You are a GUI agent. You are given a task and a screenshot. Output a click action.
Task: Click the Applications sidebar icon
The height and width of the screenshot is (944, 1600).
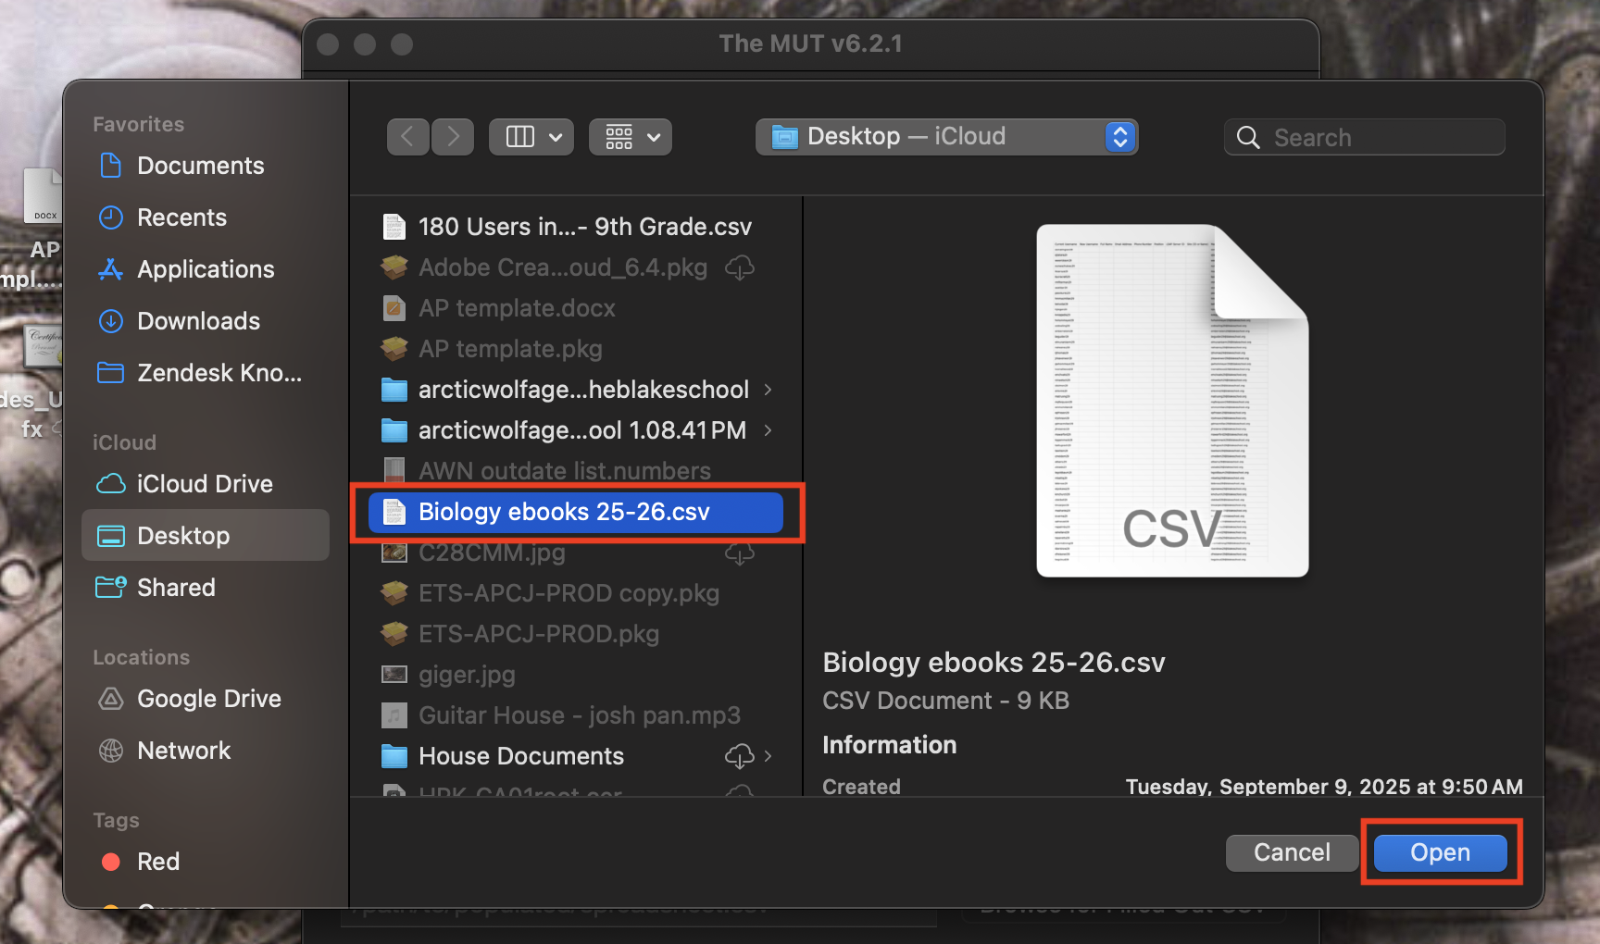coord(110,269)
